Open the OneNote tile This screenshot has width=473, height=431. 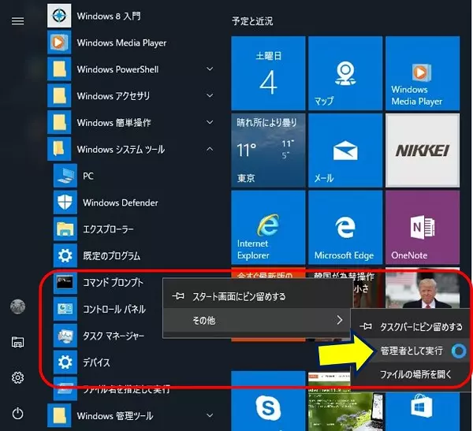click(x=423, y=228)
